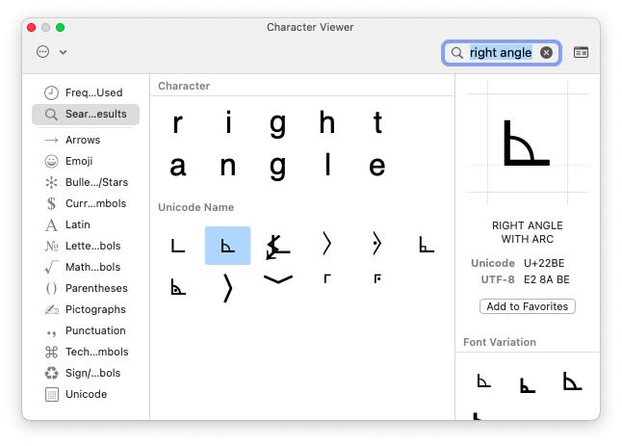Clear the 'right angle' search field
Image resolution: width=622 pixels, height=446 pixels.
coord(546,52)
